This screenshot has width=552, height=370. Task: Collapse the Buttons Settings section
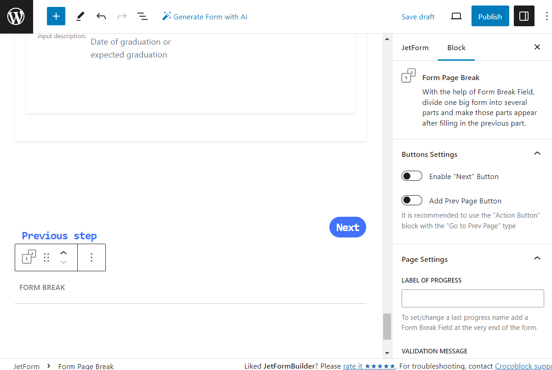[537, 154]
